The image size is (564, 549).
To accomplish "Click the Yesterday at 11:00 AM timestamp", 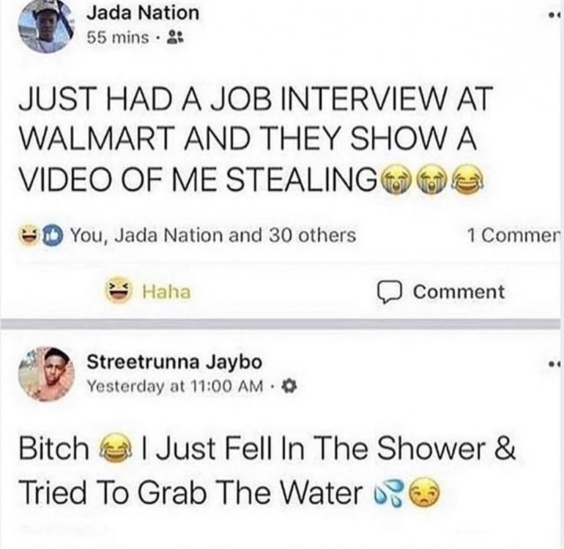I will [x=176, y=386].
